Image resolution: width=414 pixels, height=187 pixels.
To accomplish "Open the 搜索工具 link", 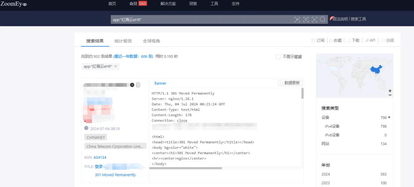I will pyautogui.click(x=358, y=19).
